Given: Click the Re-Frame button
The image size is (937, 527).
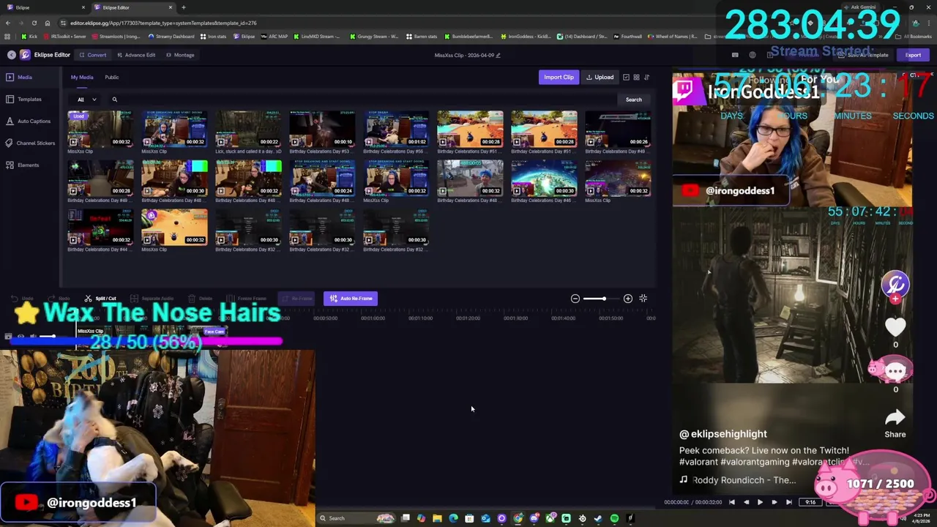Looking at the screenshot, I should pos(297,299).
